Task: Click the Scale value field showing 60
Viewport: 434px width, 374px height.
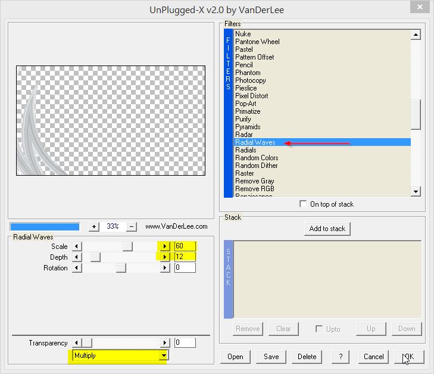Action: (x=185, y=246)
